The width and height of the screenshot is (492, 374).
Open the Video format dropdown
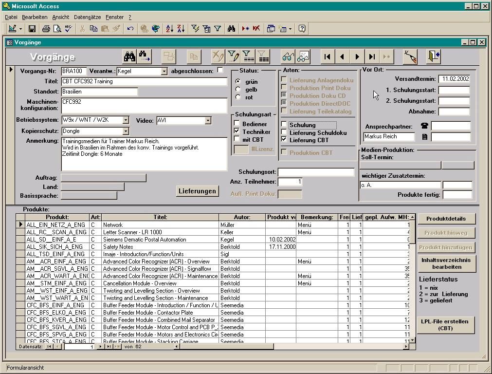coord(208,121)
